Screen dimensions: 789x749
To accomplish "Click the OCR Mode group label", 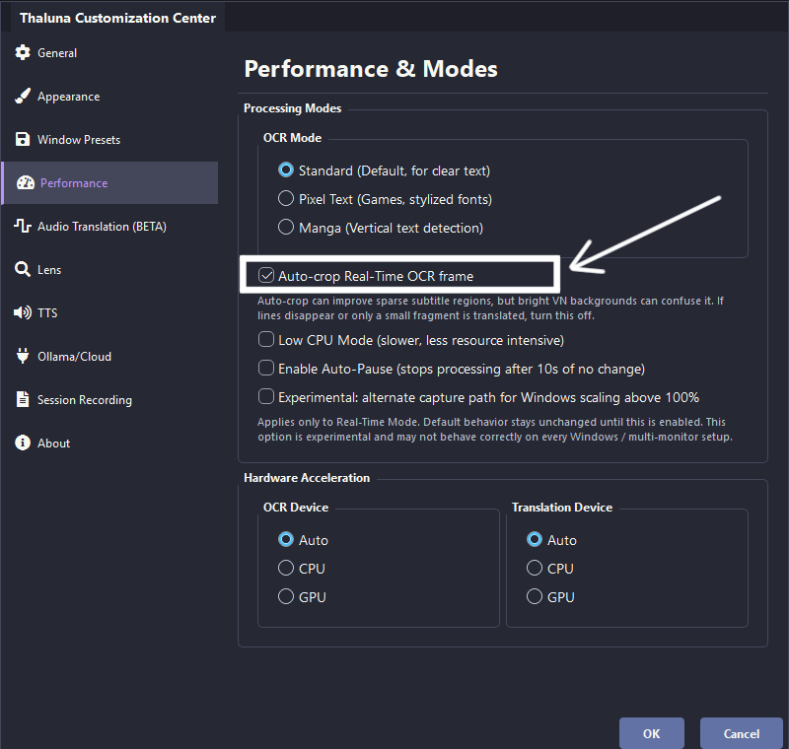I will [292, 138].
